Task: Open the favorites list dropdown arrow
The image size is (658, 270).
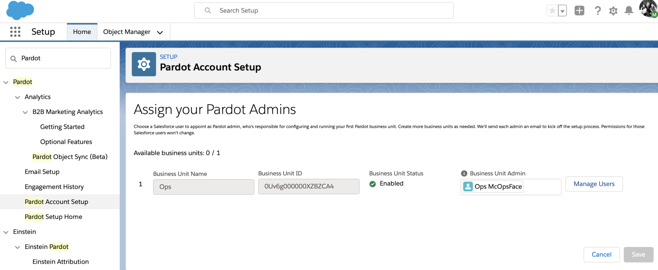Action: tap(563, 11)
